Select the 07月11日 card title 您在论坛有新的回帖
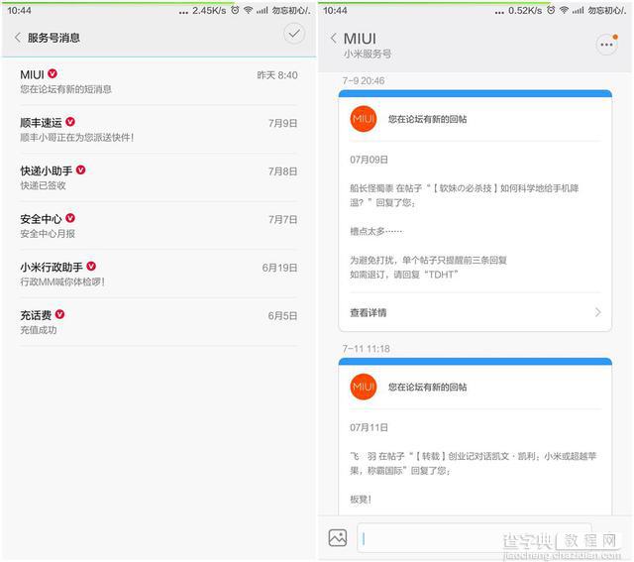 (427, 388)
